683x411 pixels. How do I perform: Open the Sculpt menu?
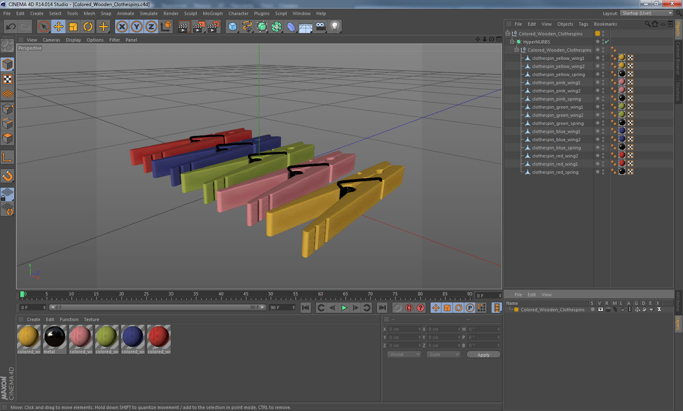click(x=190, y=13)
